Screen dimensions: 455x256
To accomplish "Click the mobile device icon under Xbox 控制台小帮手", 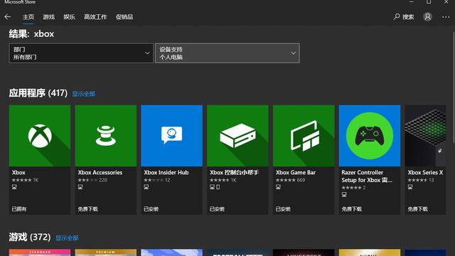I will click(218, 187).
